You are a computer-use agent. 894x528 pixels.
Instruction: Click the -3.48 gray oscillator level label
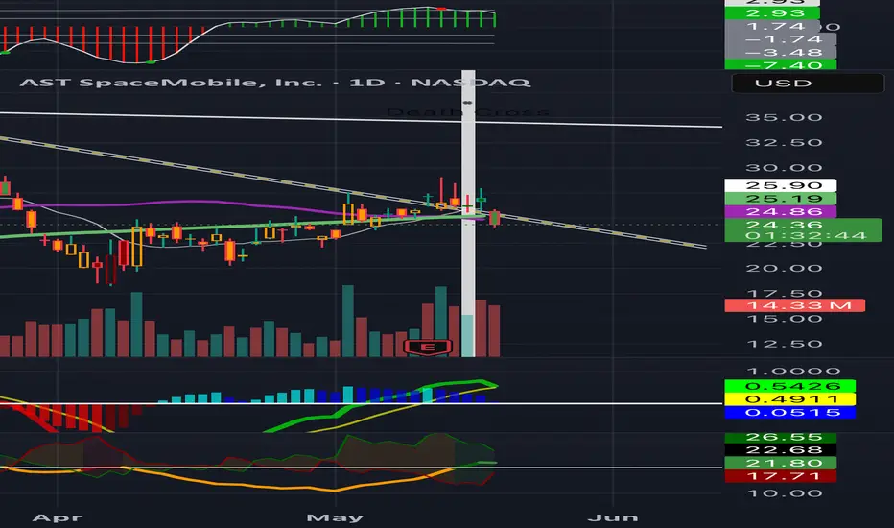point(780,53)
